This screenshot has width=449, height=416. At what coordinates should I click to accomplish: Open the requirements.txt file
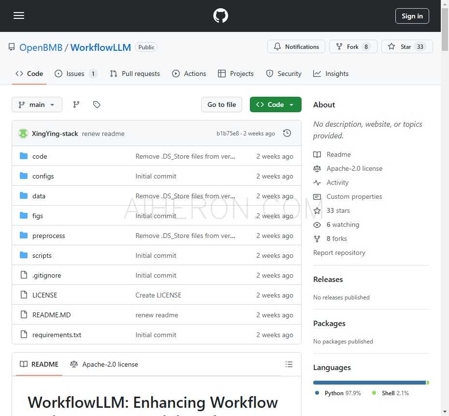(x=57, y=335)
